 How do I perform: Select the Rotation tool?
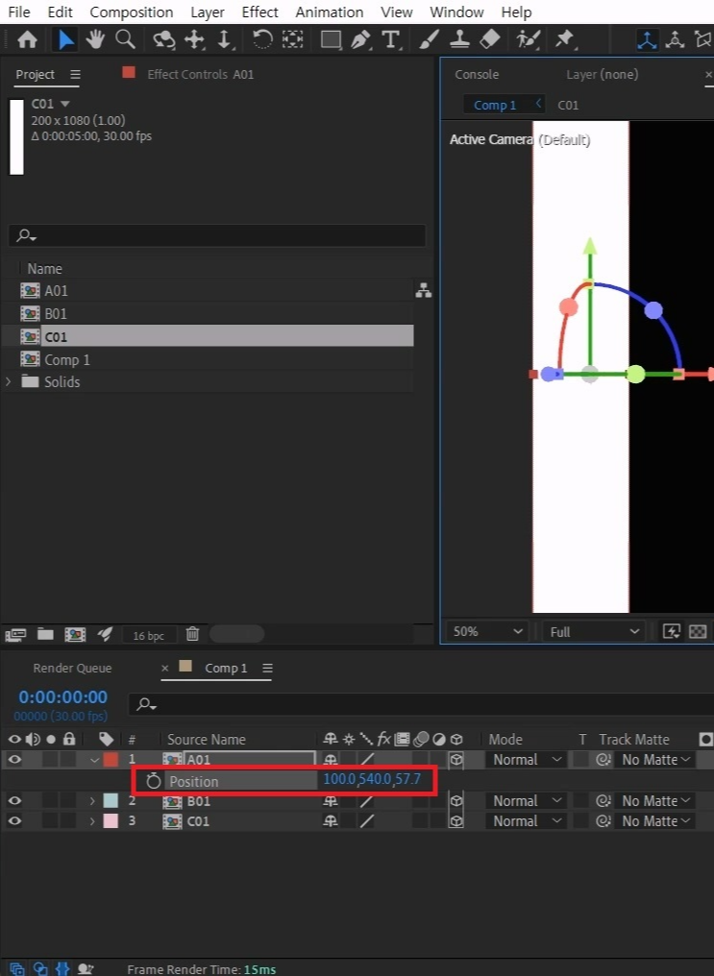262,39
